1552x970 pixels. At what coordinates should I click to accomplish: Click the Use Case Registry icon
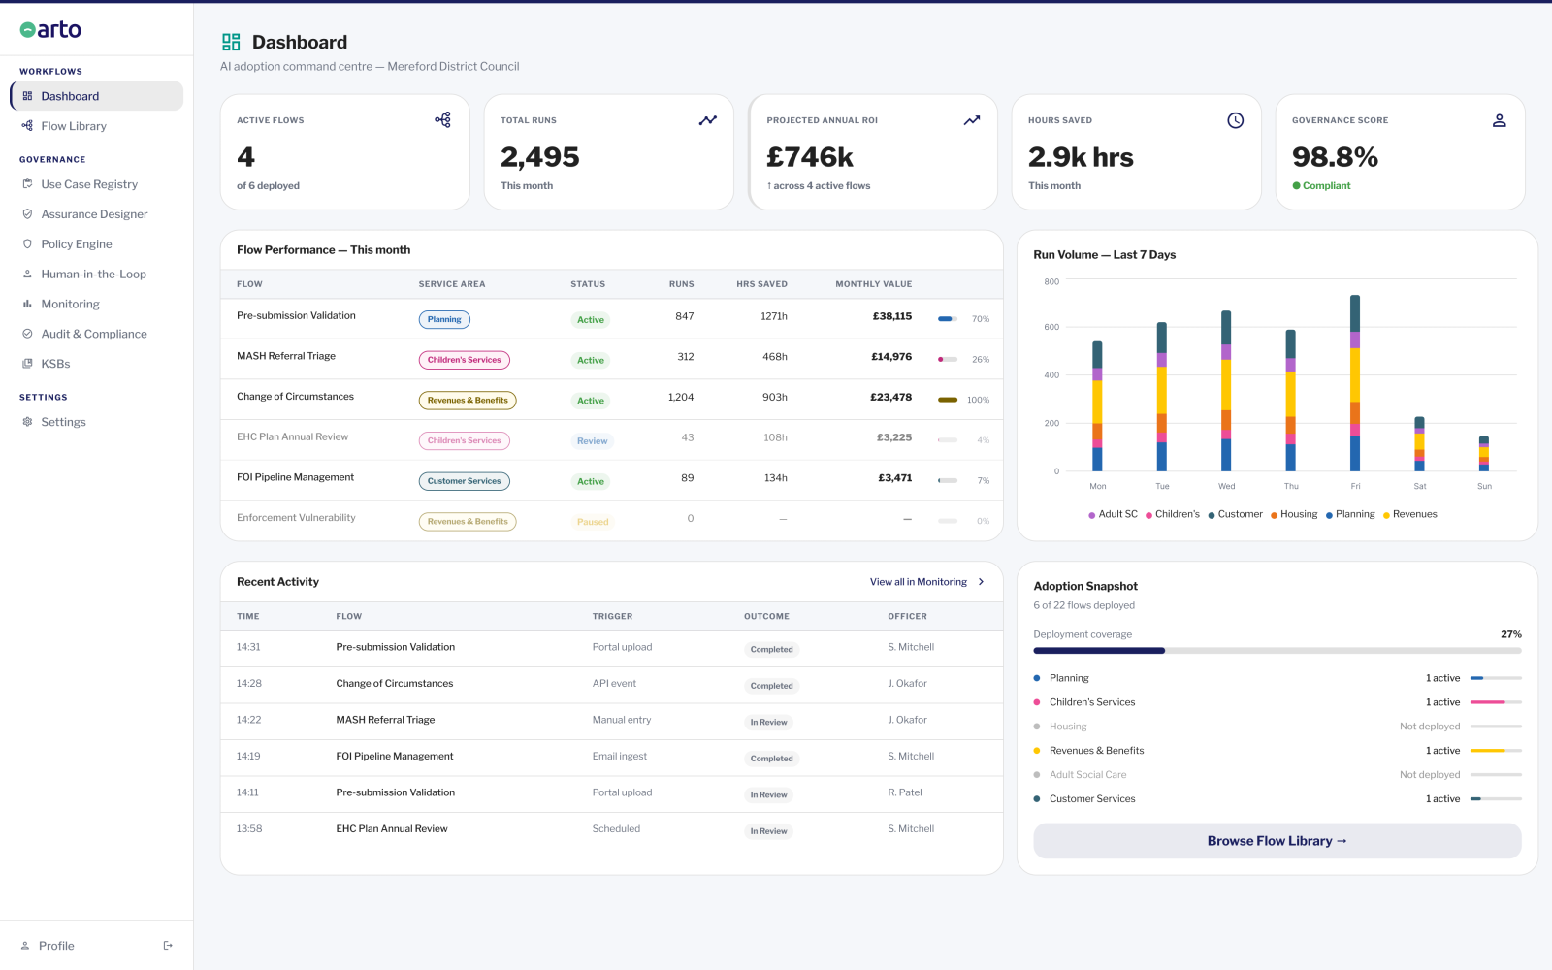pyautogui.click(x=27, y=184)
